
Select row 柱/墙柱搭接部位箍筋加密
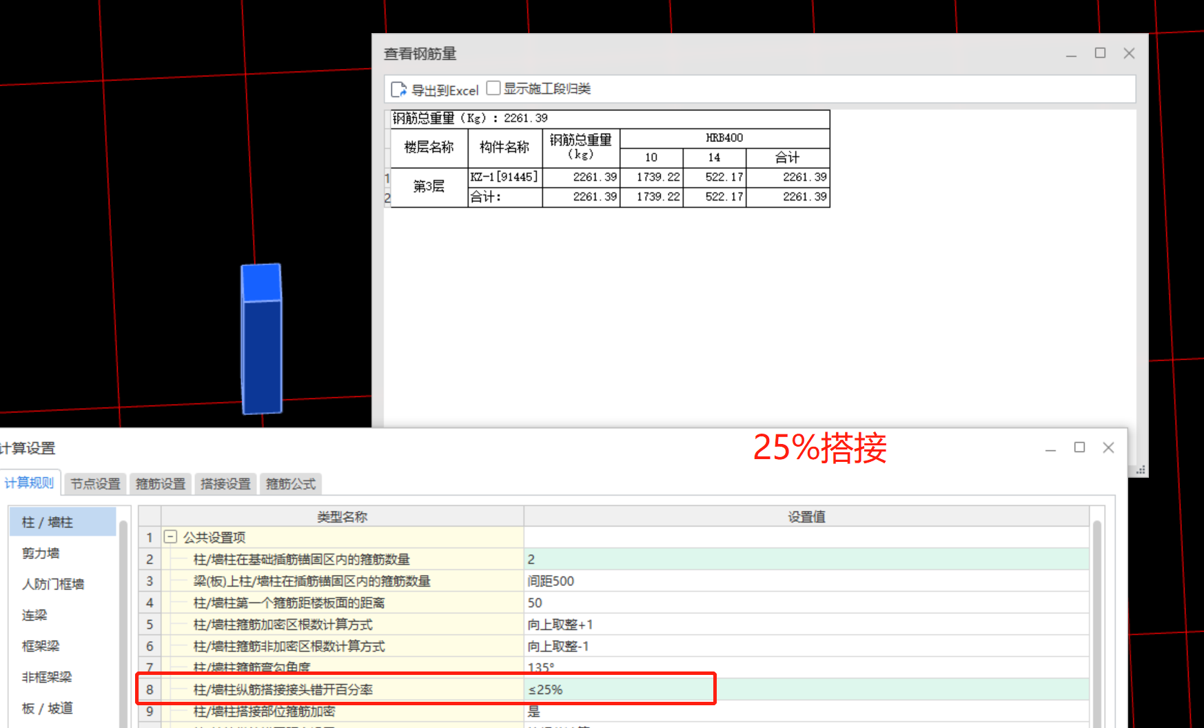coord(343,711)
